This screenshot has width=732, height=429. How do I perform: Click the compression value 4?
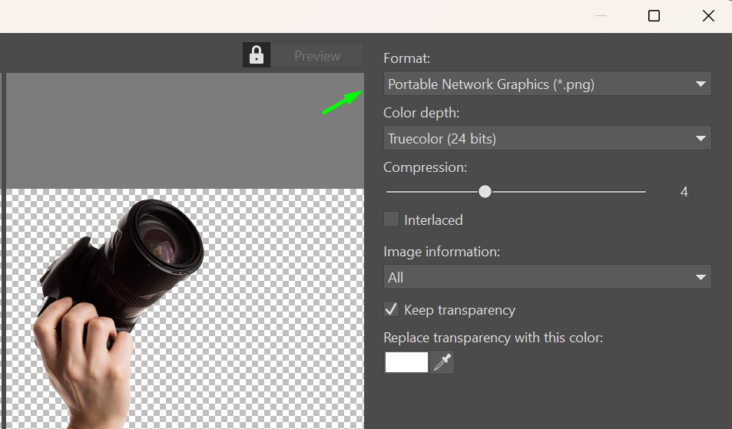click(x=684, y=192)
